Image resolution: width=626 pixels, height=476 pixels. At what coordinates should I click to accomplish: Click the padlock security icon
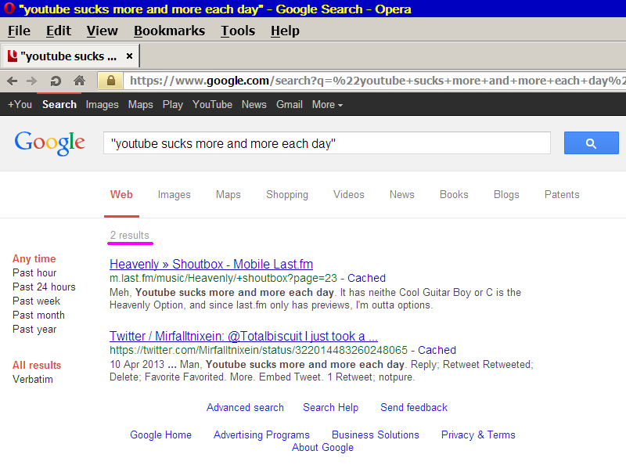[110, 81]
